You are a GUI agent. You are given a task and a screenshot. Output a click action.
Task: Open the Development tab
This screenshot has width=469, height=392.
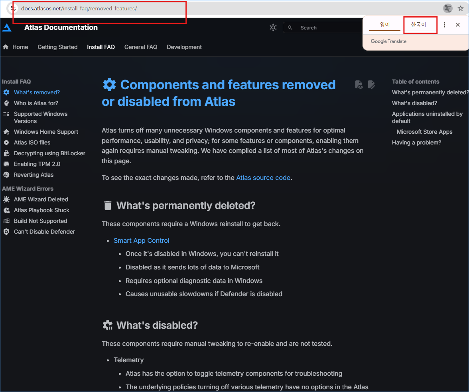click(x=184, y=47)
